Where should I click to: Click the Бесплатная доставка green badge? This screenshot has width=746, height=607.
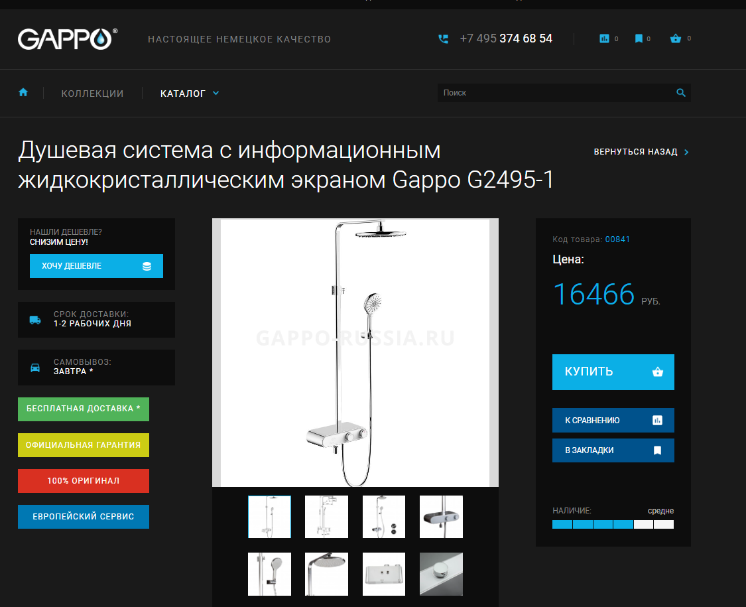click(84, 409)
